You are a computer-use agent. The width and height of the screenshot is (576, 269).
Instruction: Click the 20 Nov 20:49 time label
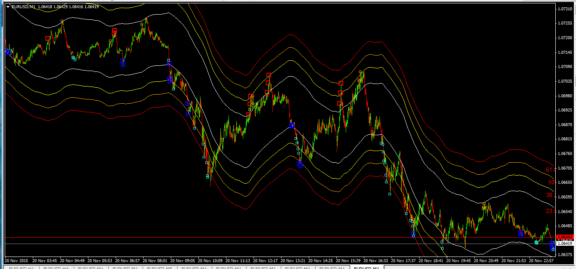click(x=486, y=260)
